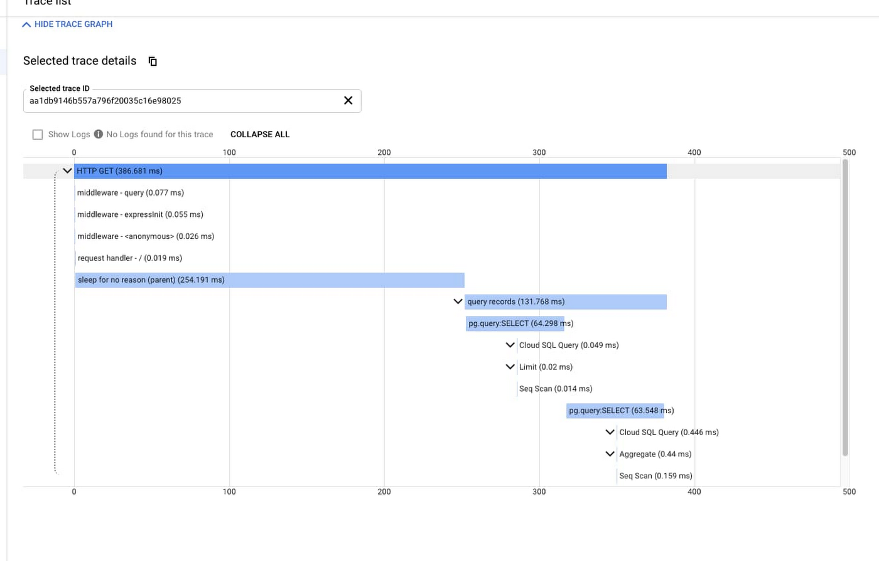The image size is (879, 561).
Task: Click the chevron icon before HIDE TRACE GRAPH
Action: 26,24
